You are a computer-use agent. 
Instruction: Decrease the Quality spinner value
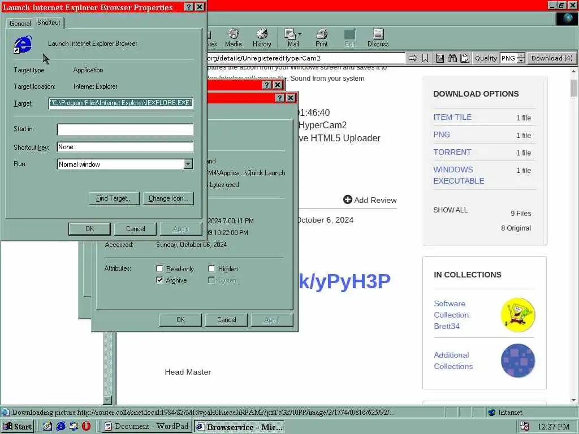pyautogui.click(x=521, y=61)
